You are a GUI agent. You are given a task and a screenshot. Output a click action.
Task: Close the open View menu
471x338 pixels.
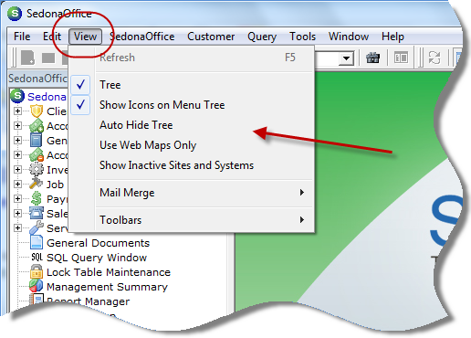coord(85,37)
